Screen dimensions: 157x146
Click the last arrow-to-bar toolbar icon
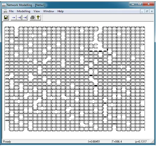[x=25, y=17]
